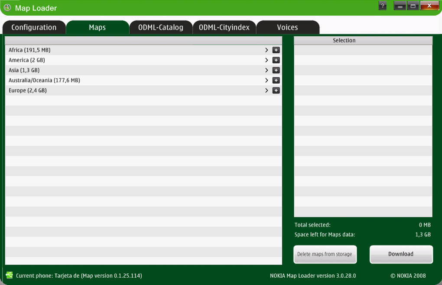The height and width of the screenshot is (285, 442).
Task: Expand the Africa region list
Action: point(266,50)
